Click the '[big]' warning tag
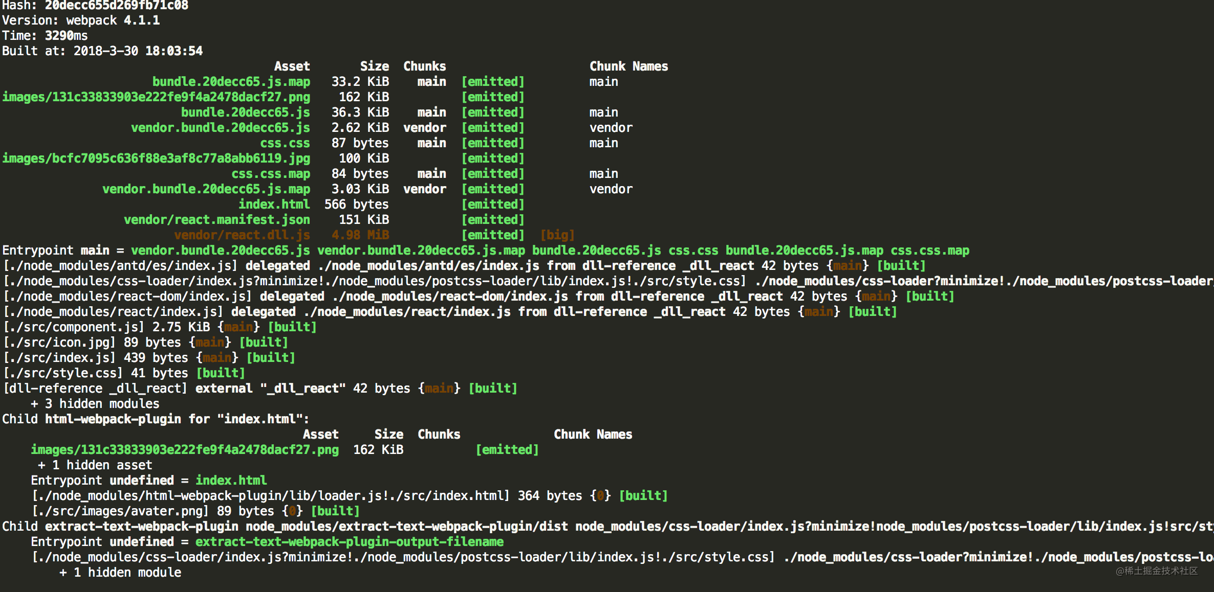The image size is (1214, 592). tap(557, 235)
